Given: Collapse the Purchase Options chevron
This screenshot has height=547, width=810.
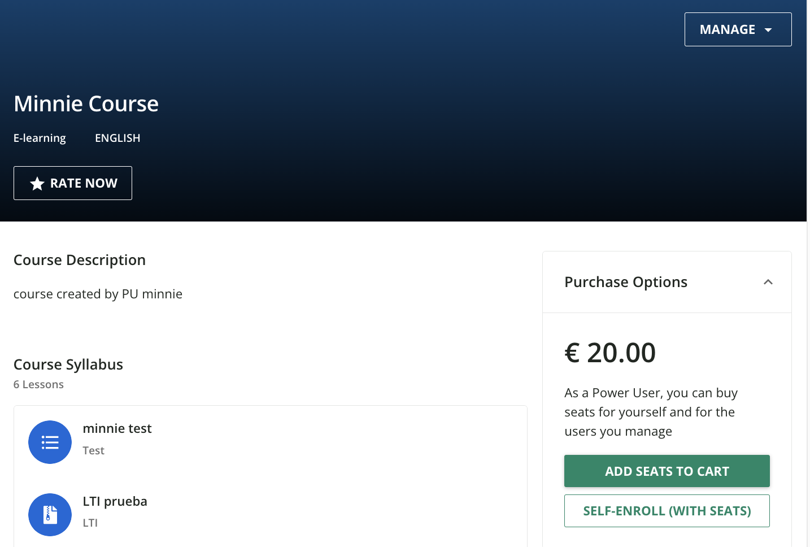Looking at the screenshot, I should click(x=768, y=282).
